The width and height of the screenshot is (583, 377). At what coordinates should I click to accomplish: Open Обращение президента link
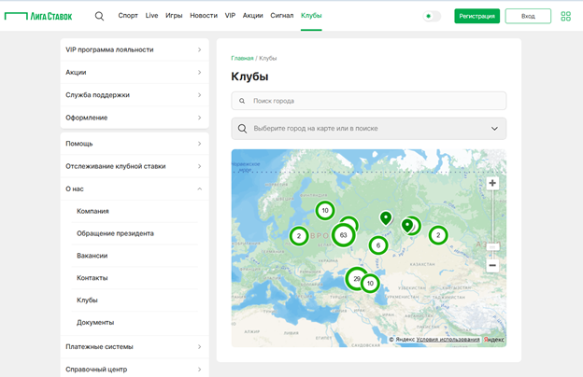coord(115,233)
